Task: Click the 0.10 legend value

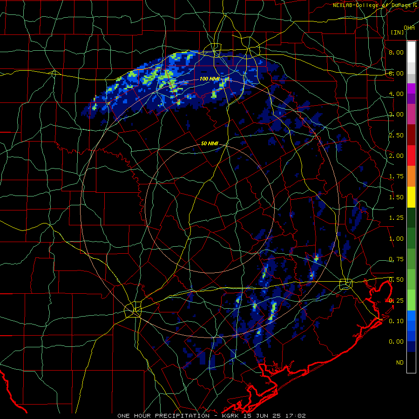Action: [396, 321]
